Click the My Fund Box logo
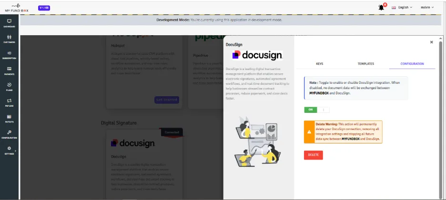The width and height of the screenshot is (446, 200). (x=17, y=8)
